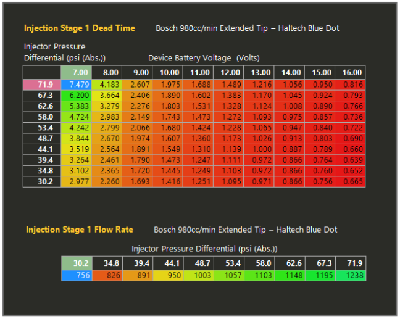This screenshot has height=319, width=400.
Task: Select the 1.000 dead time cell
Action: tap(259, 149)
